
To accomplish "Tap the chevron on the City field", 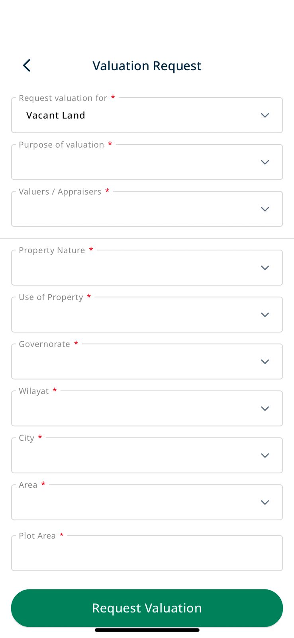I will pos(265,455).
